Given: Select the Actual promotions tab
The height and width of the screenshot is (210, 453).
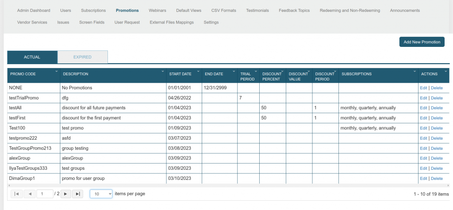Looking at the screenshot, I should tap(32, 57).
